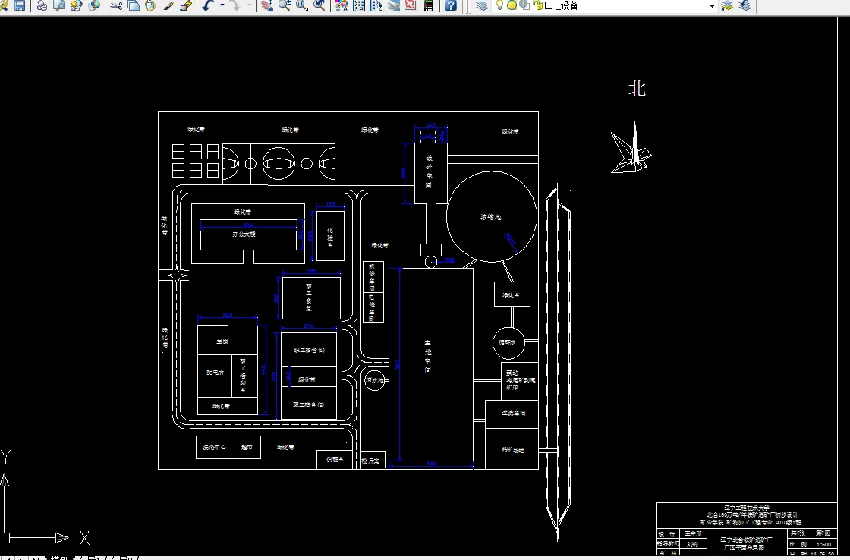The width and height of the screenshot is (850, 560).
Task: Select the 配电所 label
Action: 215,372
